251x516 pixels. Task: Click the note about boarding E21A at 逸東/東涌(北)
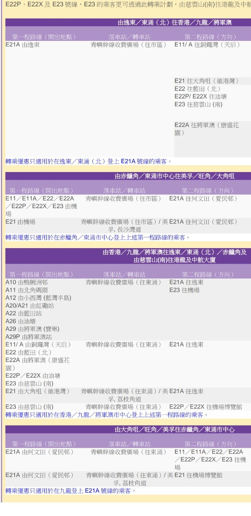click(88, 162)
